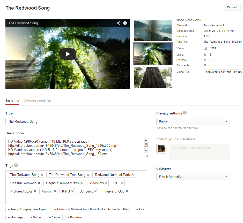Screen dimensions: 243x223
Task: Add suggested tag Random
Action: pos(75,217)
